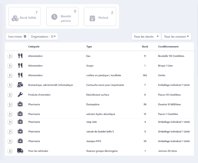Screen dimensions: 198x163
Task: Click the first-aid kit icon beside Dosiseptine
Action: tap(20, 104)
